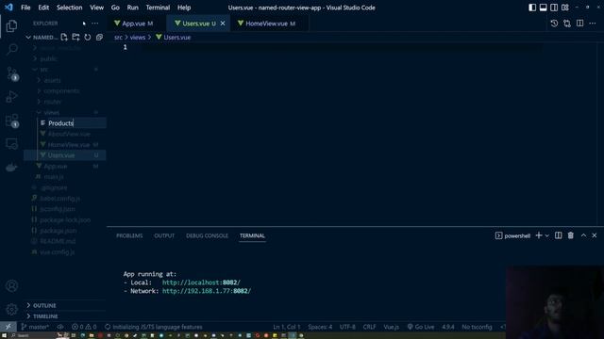The height and width of the screenshot is (339, 604).
Task: Open the File menu
Action: pyautogui.click(x=25, y=8)
